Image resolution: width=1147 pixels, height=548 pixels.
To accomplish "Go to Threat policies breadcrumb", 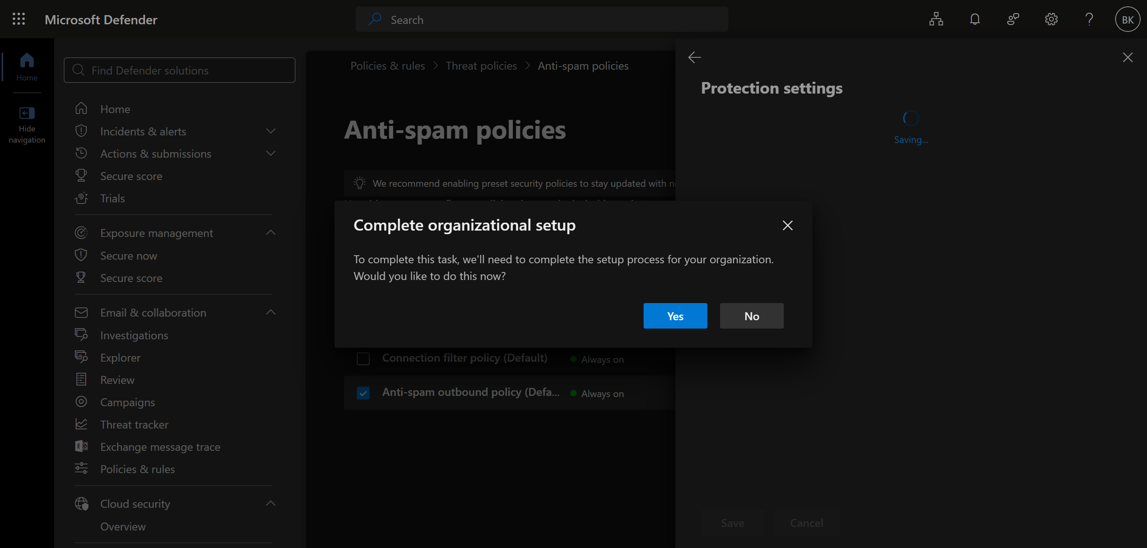I will [481, 65].
